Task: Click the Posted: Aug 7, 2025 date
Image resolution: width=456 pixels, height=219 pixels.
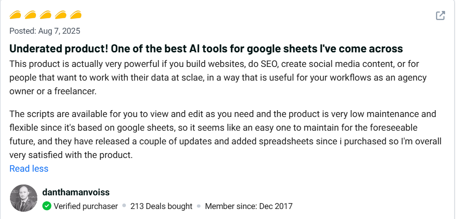Action: [x=45, y=31]
